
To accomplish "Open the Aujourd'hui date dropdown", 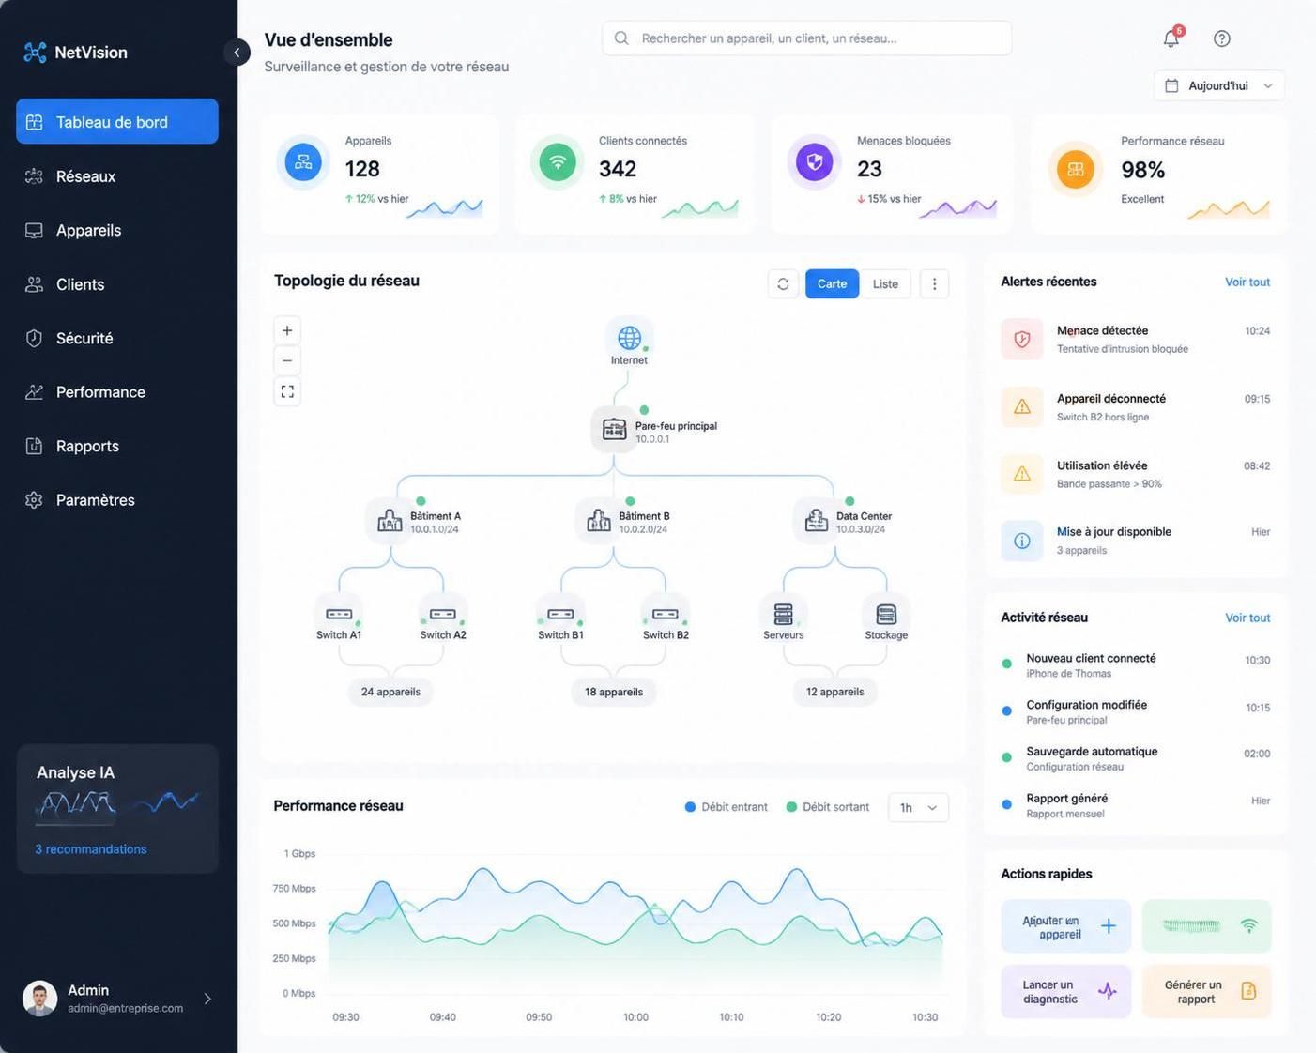I will 1219,85.
